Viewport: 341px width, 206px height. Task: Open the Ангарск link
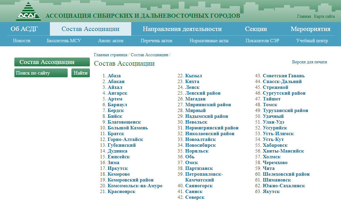tap(118, 93)
